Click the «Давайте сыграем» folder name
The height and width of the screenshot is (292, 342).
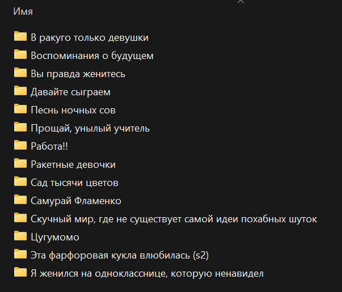(70, 92)
